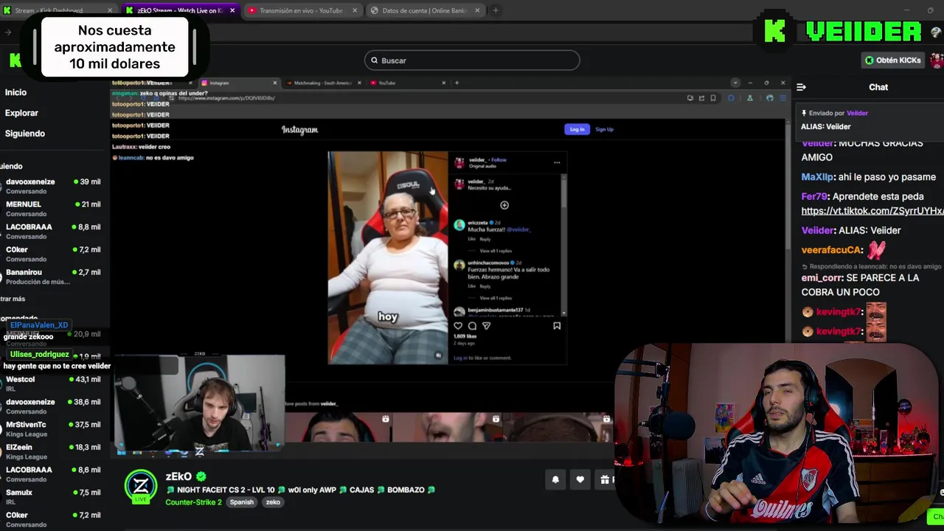This screenshot has width=944, height=531.
Task: Click zEkO channel avatar with LIVE badge
Action: 140,487
